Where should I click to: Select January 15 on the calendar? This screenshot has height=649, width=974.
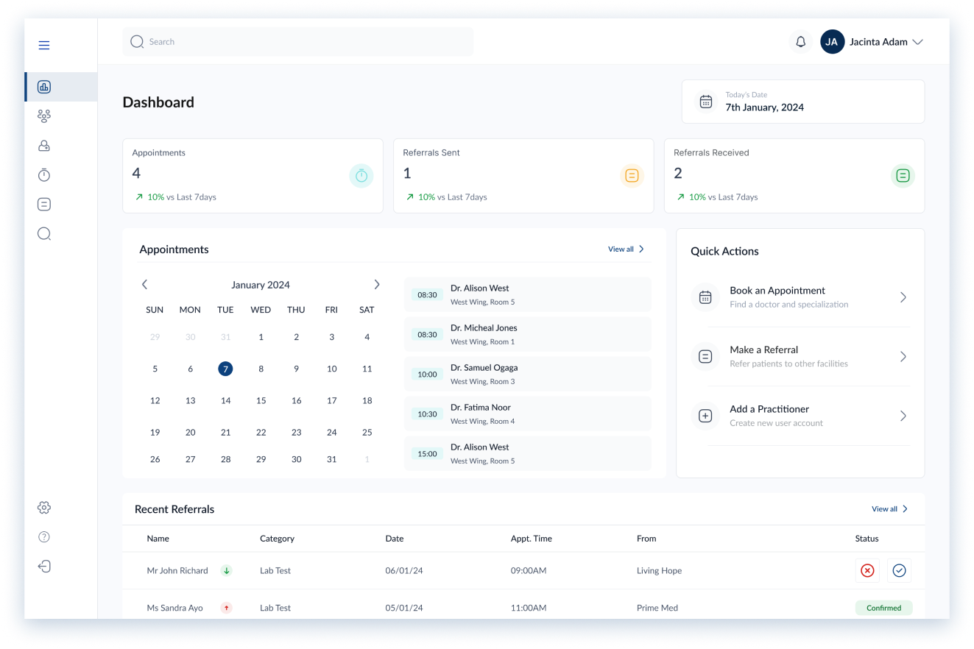[261, 401]
